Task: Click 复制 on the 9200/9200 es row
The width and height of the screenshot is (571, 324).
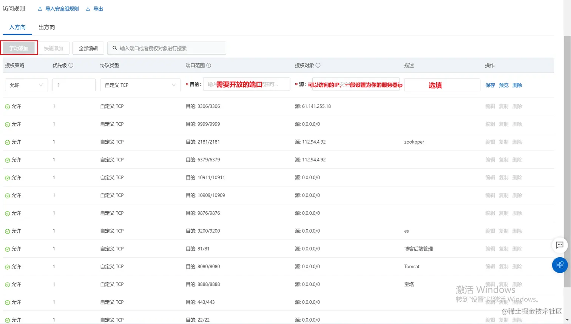Action: tap(504, 231)
